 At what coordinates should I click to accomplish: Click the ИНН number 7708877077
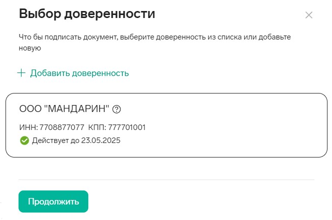point(61,127)
